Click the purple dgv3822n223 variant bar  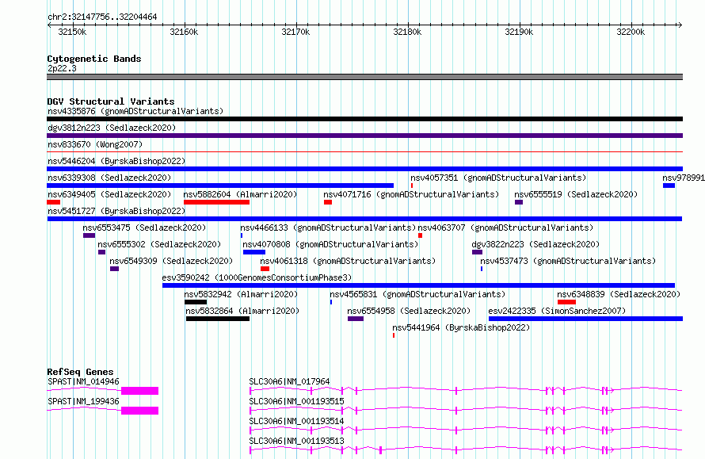click(477, 252)
